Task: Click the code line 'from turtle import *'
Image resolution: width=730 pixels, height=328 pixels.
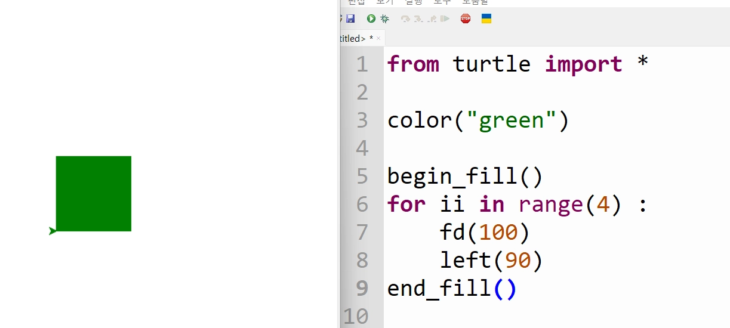Action: [x=518, y=64]
